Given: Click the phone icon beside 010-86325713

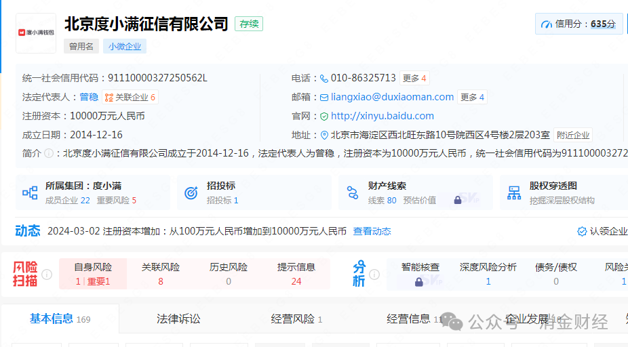Looking at the screenshot, I should tap(324, 79).
